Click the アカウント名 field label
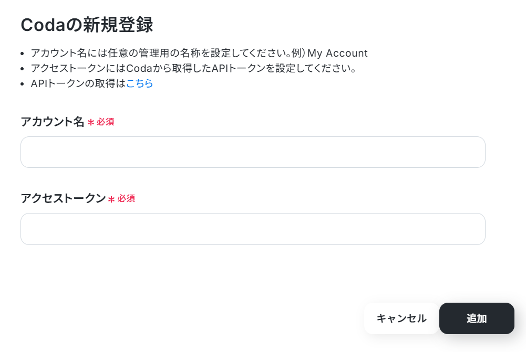The height and width of the screenshot is (352, 526). click(53, 122)
